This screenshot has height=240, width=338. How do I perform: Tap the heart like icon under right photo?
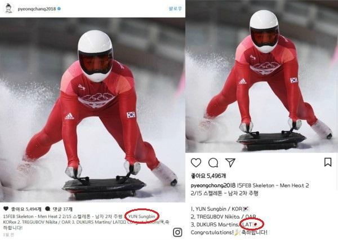(196, 163)
